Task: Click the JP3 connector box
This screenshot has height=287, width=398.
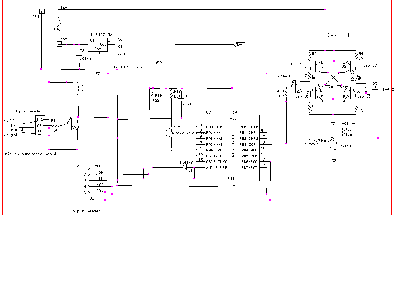Action: 328,87
